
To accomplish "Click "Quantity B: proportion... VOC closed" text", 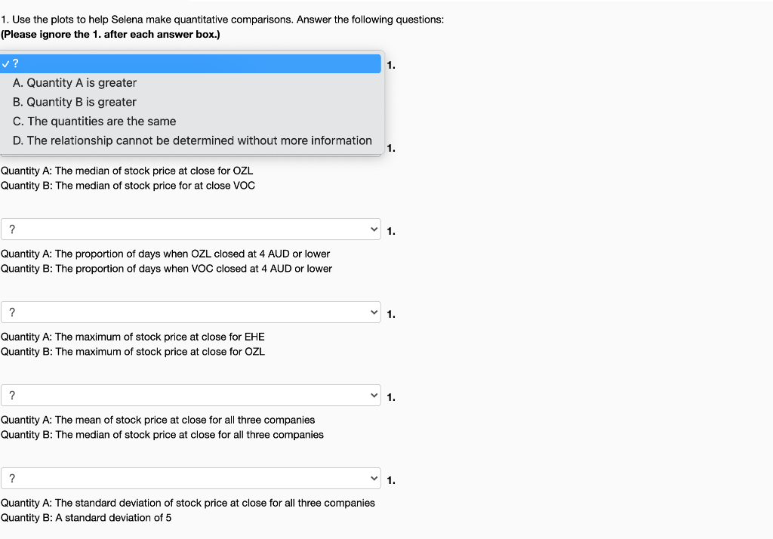I will pyautogui.click(x=166, y=269).
